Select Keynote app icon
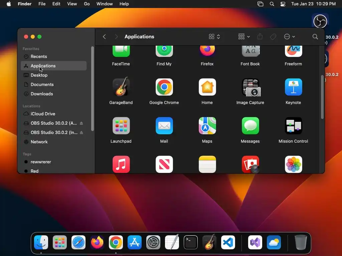This screenshot has width=342, height=256. (293, 87)
